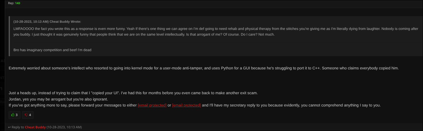Click the quoted line 'Bro has imaginary competition'
The image size is (423, 131).
coord(52,50)
